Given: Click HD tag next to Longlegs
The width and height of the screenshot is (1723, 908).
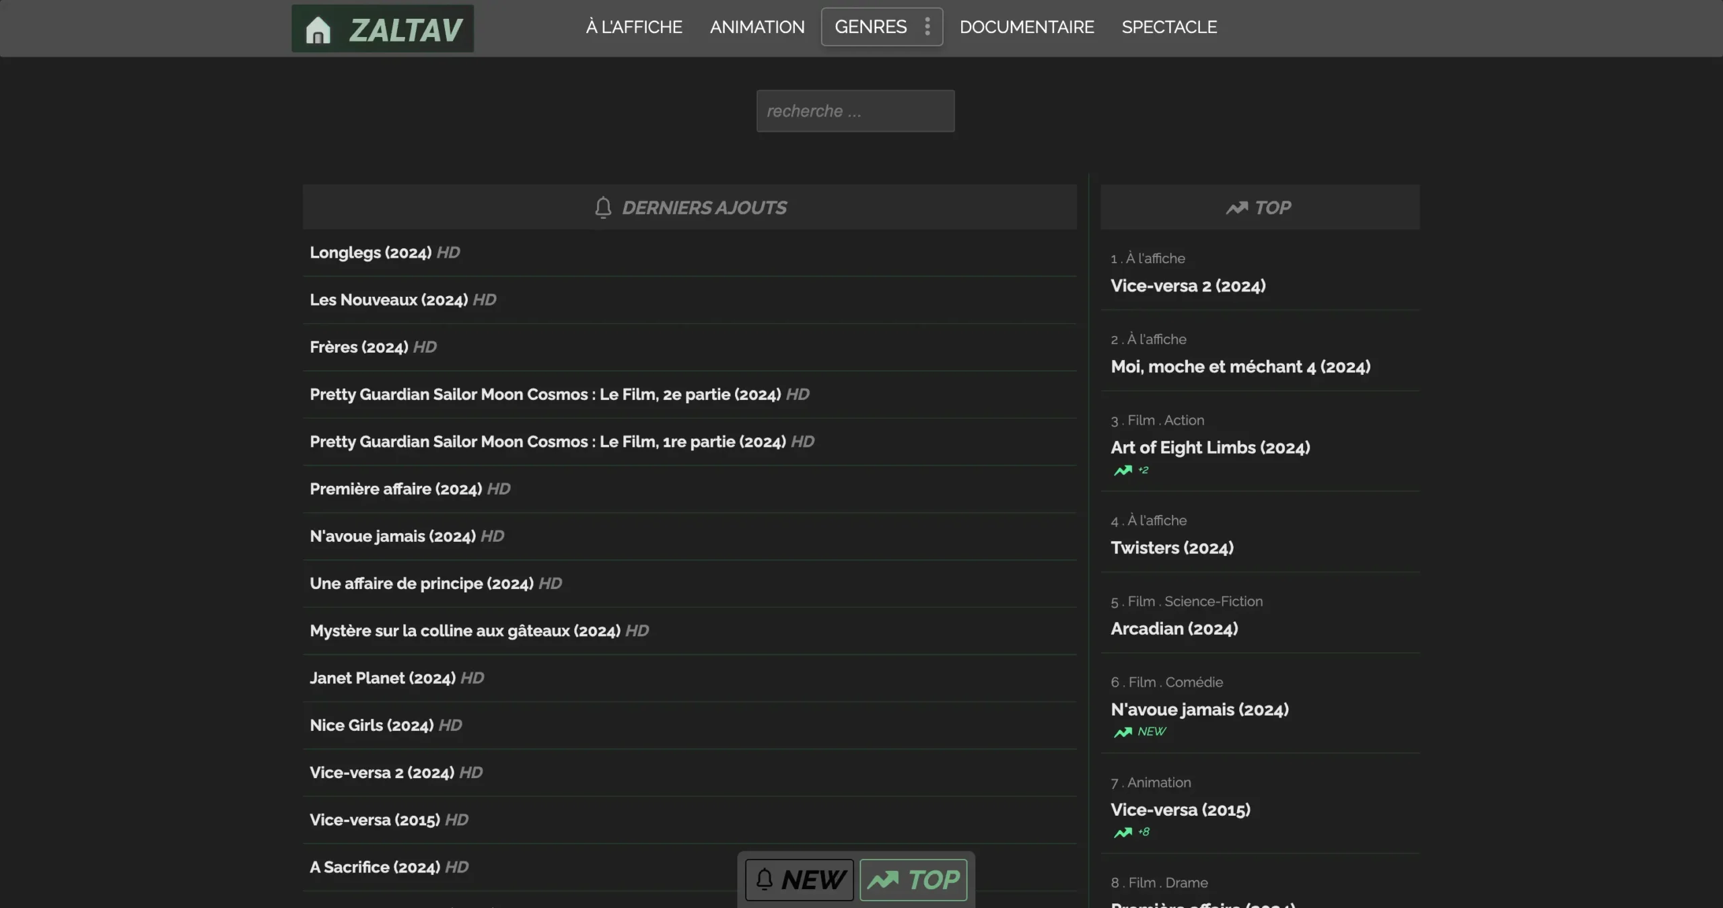Looking at the screenshot, I should click(448, 252).
